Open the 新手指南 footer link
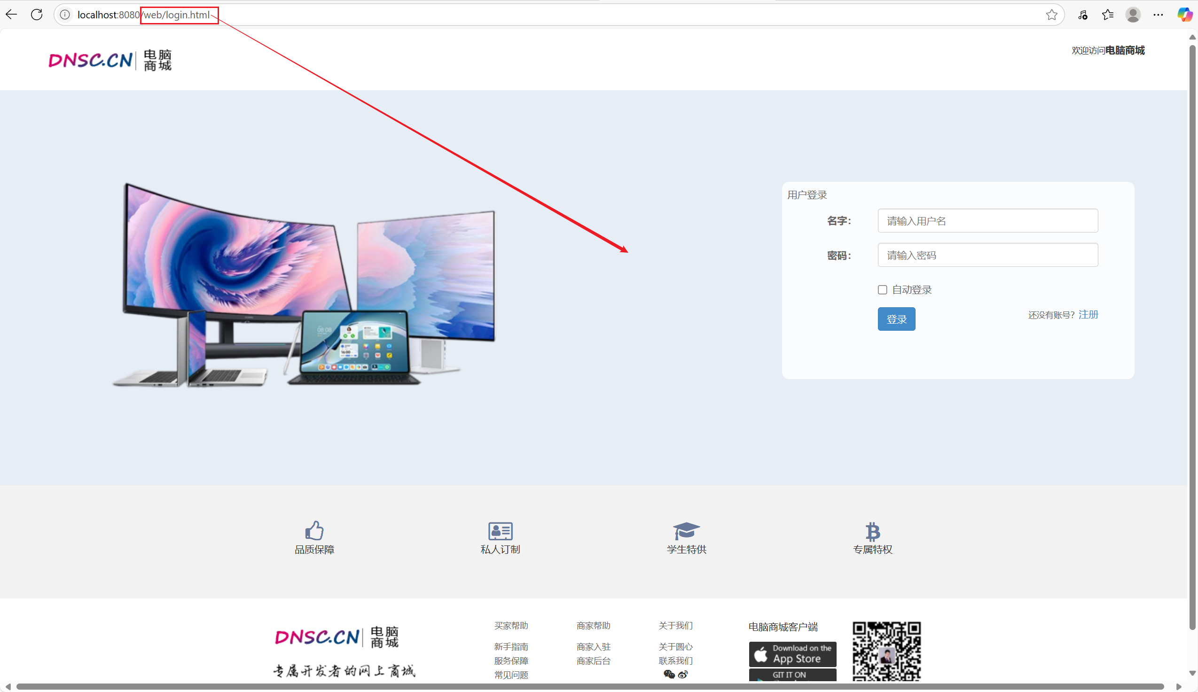This screenshot has width=1198, height=692. click(511, 646)
